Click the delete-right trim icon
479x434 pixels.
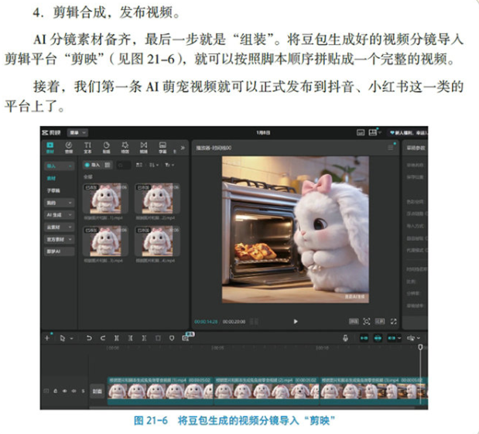pos(144,338)
